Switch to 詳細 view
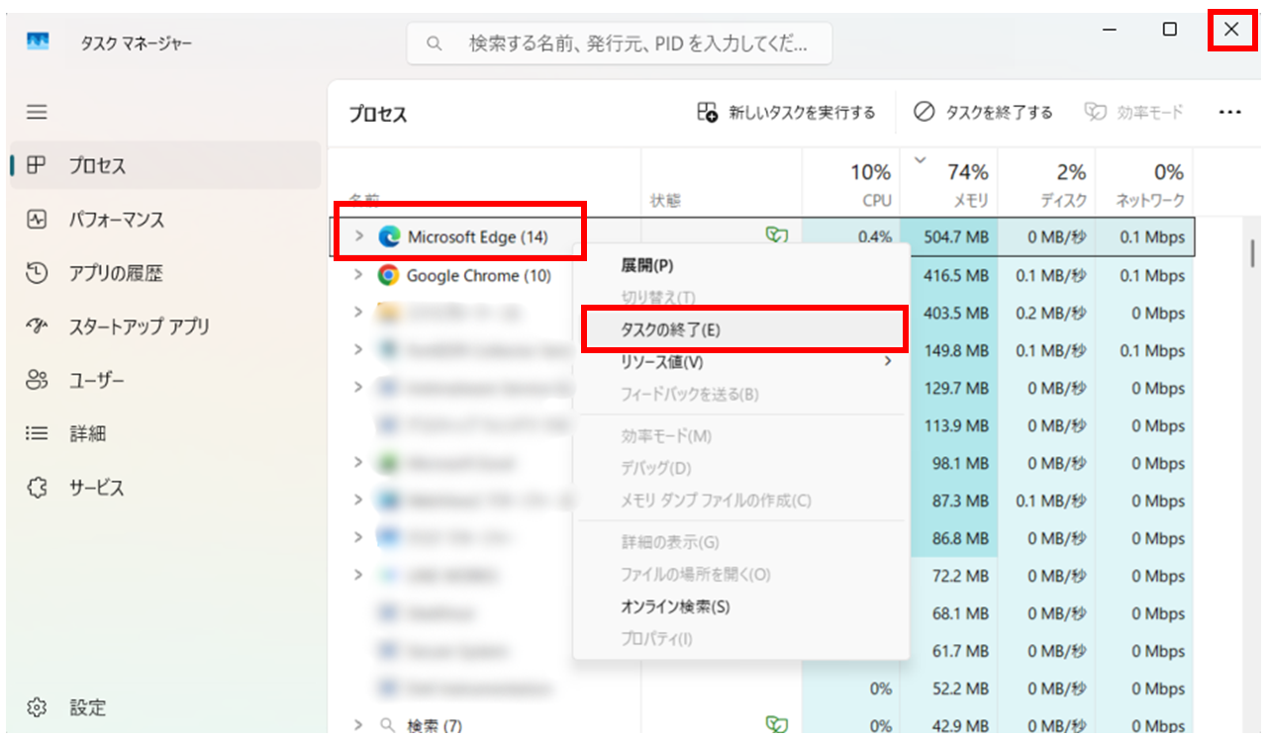1267x738 pixels. [95, 433]
